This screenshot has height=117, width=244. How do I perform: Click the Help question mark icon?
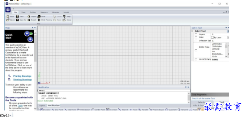tap(64, 16)
